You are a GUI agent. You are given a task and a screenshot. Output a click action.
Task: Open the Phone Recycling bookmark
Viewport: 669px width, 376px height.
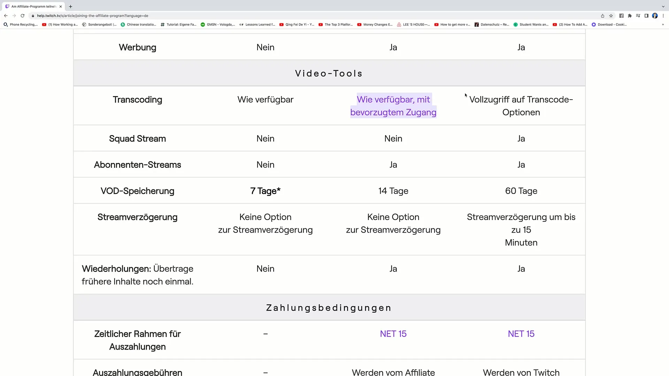21,25
